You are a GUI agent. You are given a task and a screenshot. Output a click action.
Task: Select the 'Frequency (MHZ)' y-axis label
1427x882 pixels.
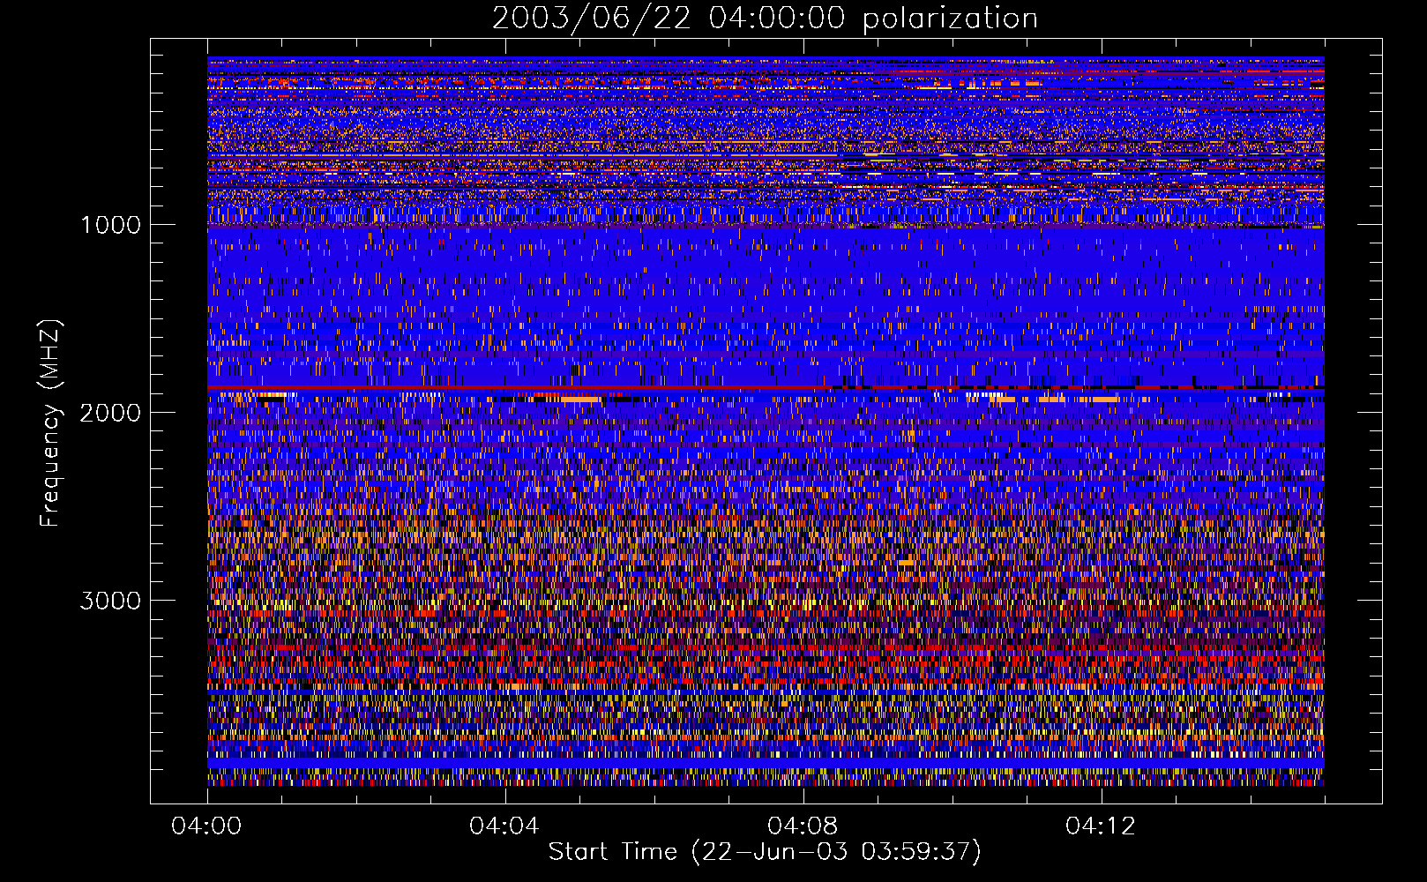50,423
